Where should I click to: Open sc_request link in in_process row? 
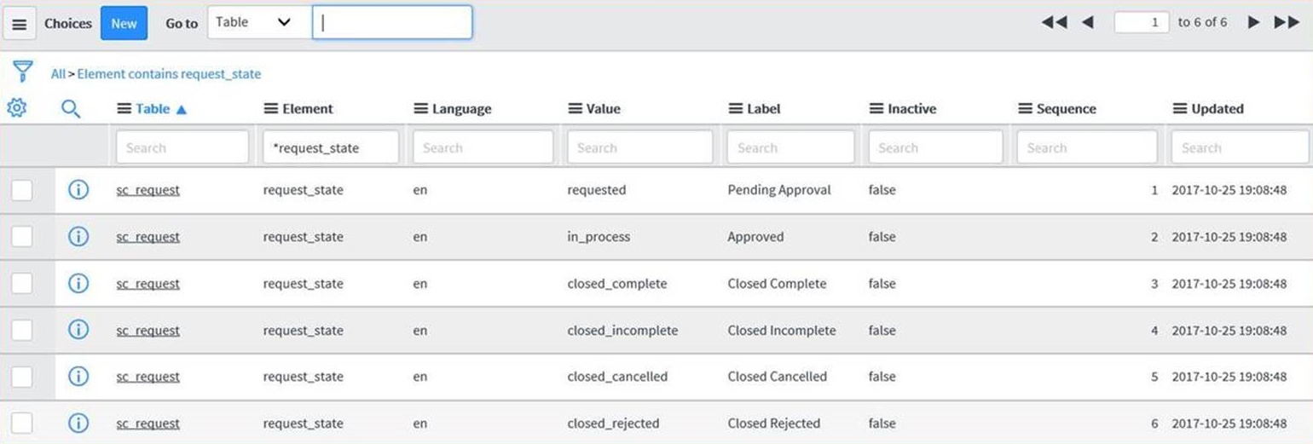point(147,237)
